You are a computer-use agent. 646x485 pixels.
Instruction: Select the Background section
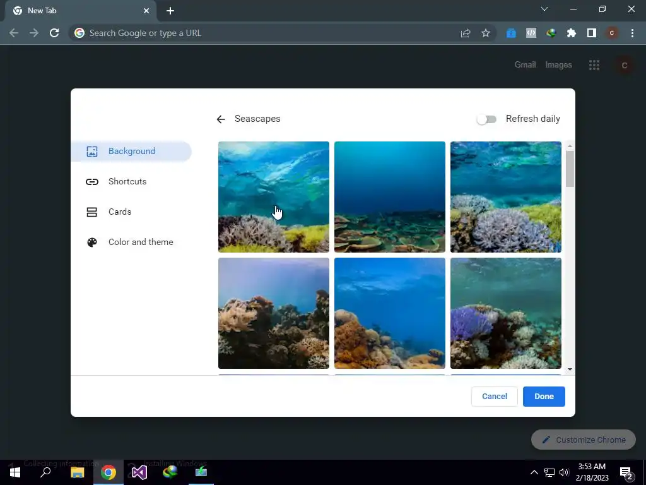point(131,152)
